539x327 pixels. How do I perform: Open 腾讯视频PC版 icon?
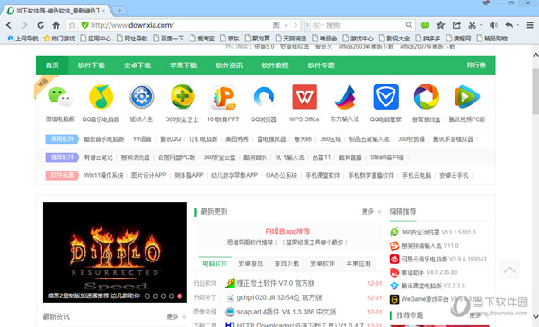point(466,97)
